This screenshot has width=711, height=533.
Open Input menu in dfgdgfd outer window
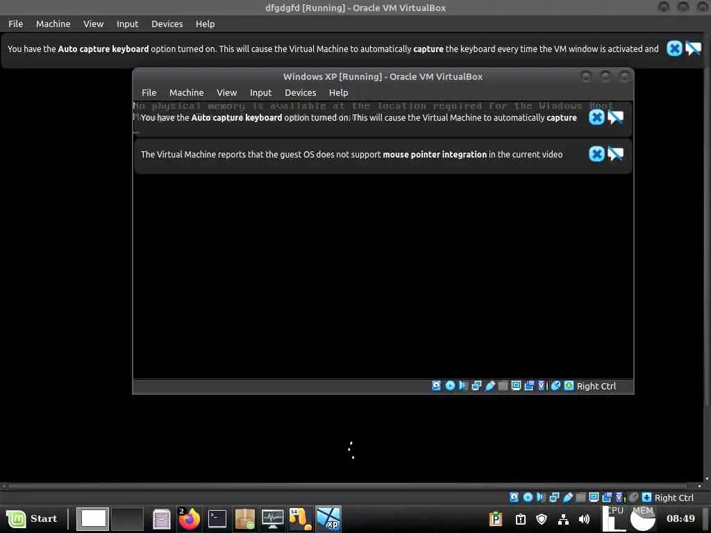[128, 24]
